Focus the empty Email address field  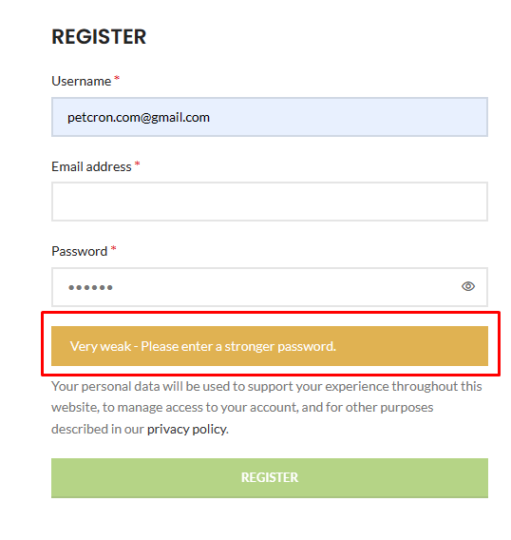tap(270, 202)
